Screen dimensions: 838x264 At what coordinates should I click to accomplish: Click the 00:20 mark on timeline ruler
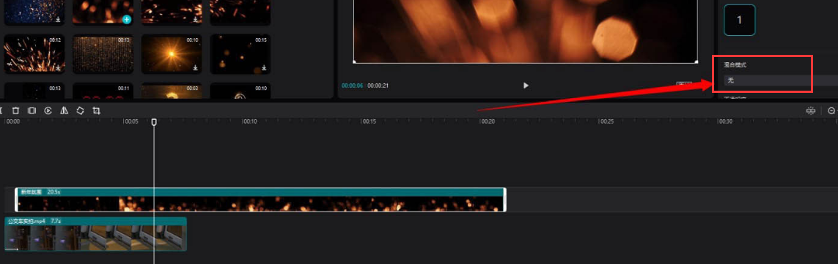488,121
